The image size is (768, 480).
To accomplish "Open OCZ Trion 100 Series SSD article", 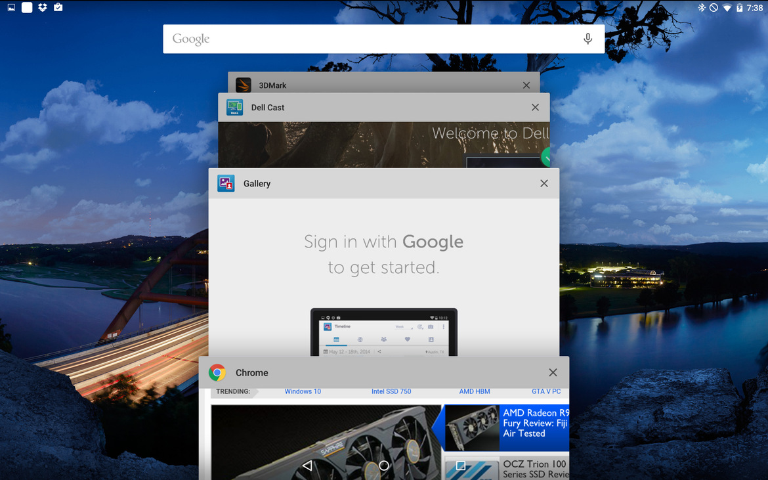I will coord(536,469).
